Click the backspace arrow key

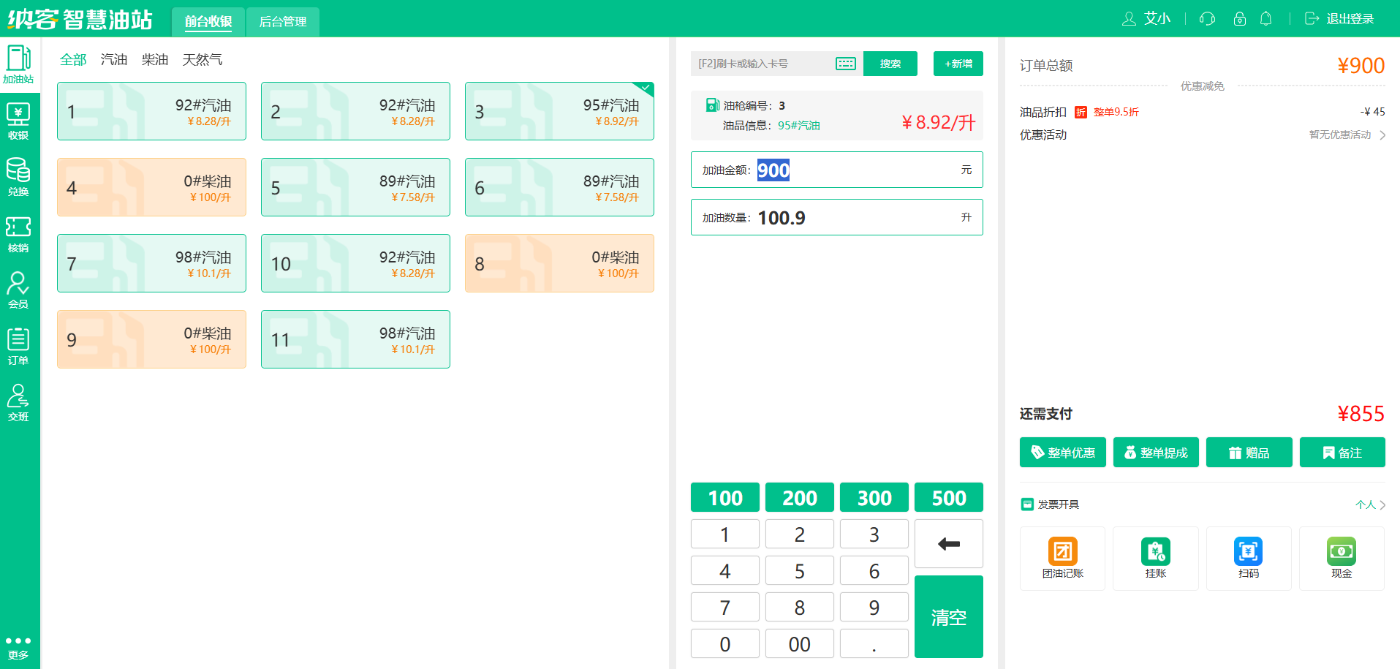point(949,543)
